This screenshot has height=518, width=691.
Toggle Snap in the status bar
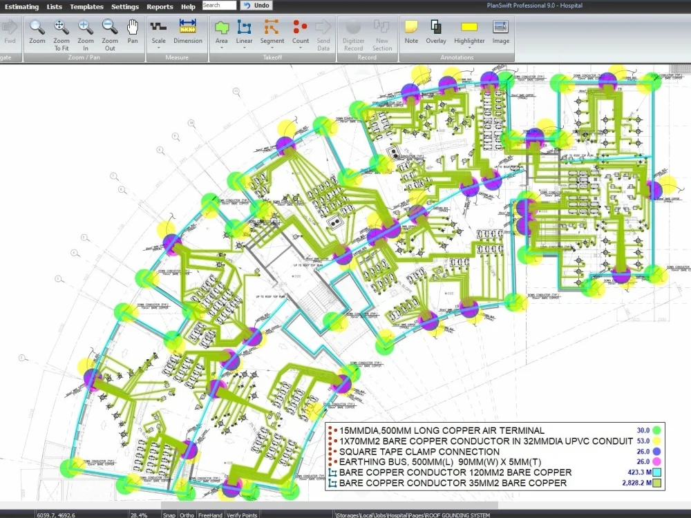(x=169, y=515)
